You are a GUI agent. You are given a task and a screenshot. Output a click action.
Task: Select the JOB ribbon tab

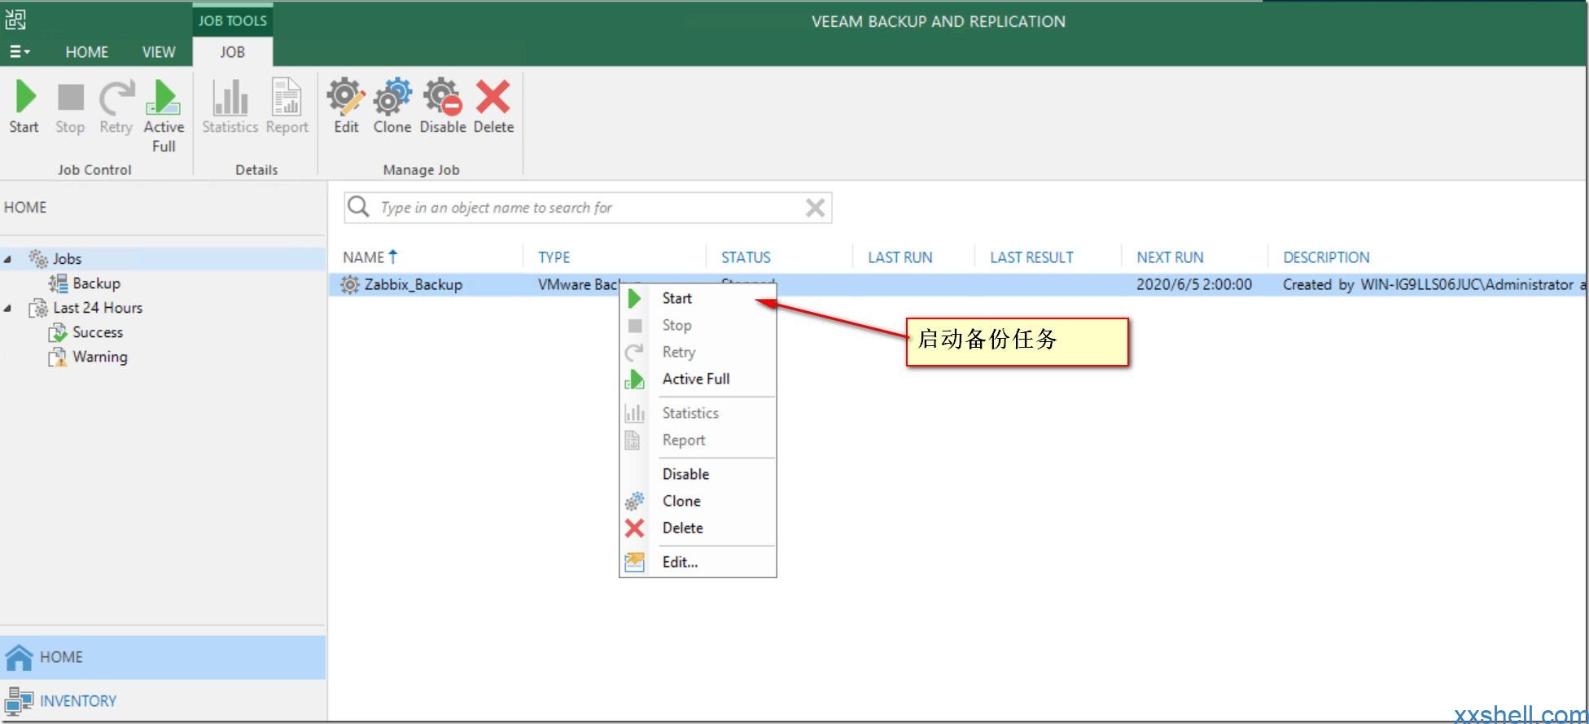(232, 52)
